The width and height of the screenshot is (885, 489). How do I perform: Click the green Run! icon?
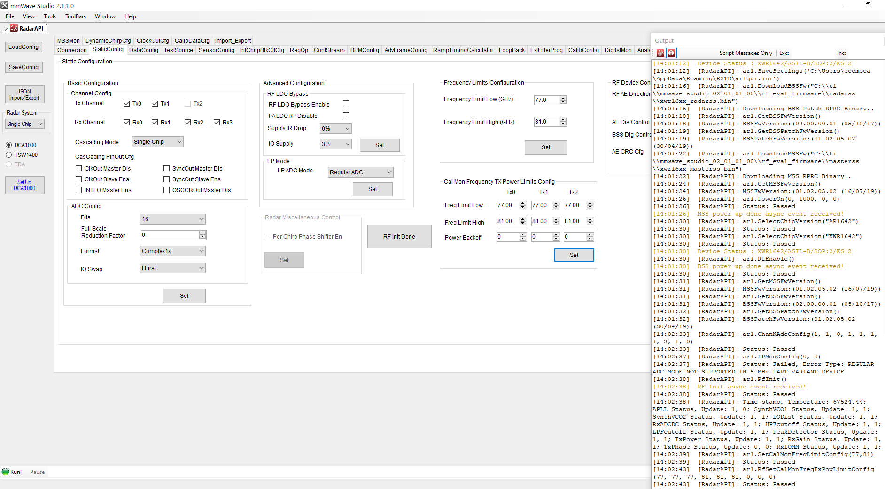tap(6, 472)
